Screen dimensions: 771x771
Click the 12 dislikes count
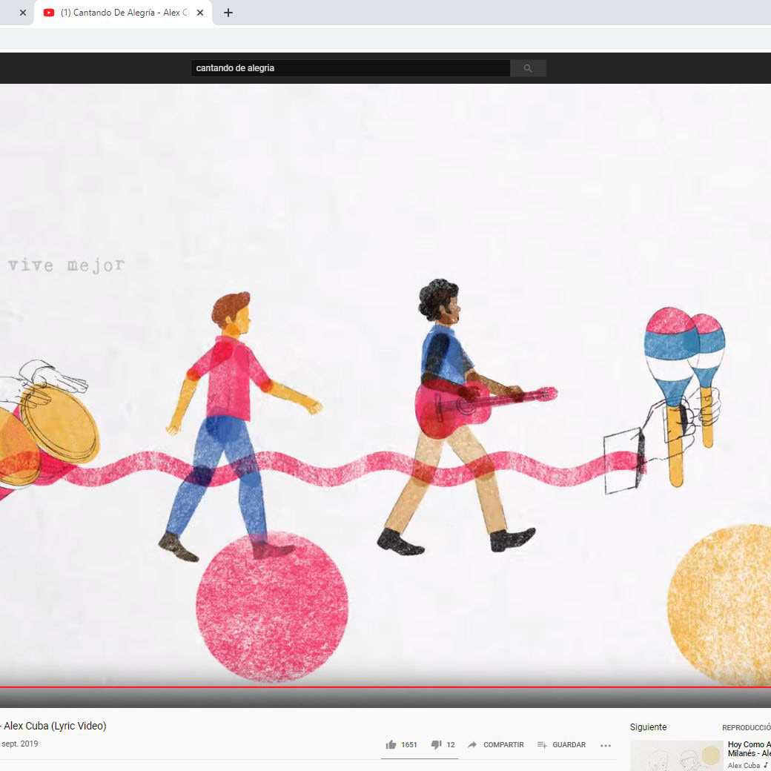pyautogui.click(x=451, y=745)
